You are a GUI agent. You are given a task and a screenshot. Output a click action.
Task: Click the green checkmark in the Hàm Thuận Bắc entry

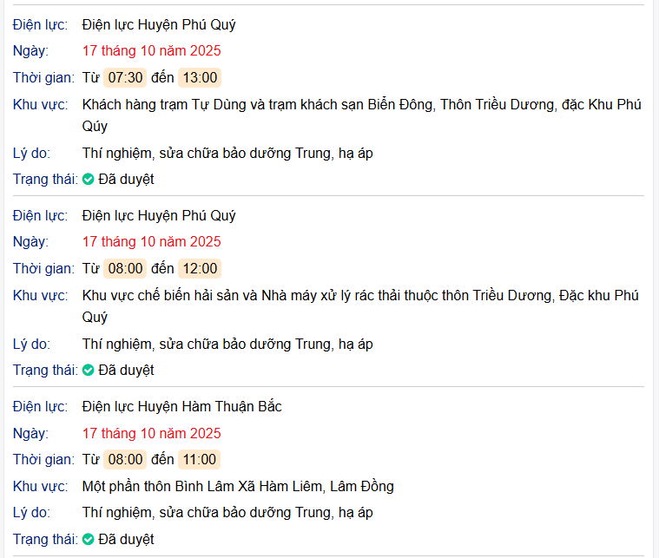(x=89, y=540)
